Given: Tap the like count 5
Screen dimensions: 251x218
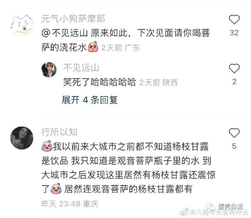Looking at the screenshot, I should (234, 146).
